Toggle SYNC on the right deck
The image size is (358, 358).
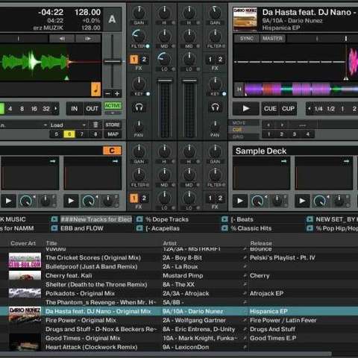247,39
